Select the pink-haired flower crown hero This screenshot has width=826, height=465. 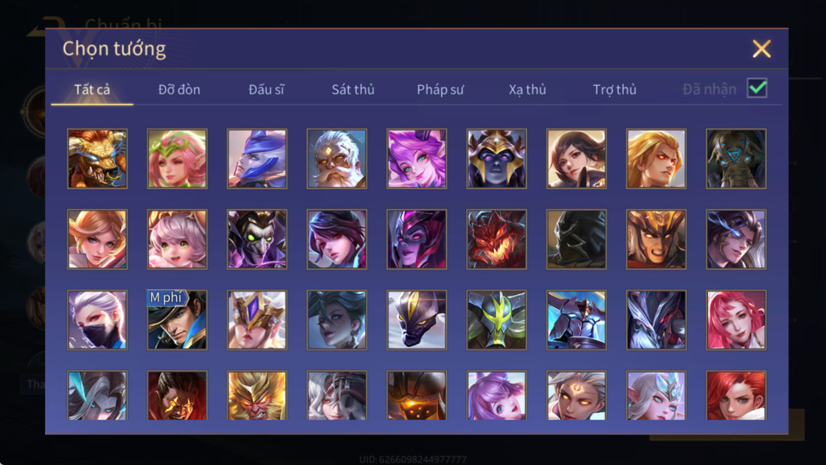coord(177,159)
